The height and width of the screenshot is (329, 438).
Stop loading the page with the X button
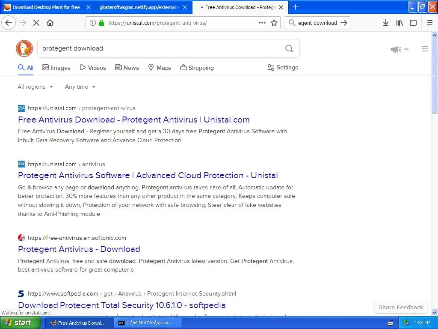[x=36, y=23]
